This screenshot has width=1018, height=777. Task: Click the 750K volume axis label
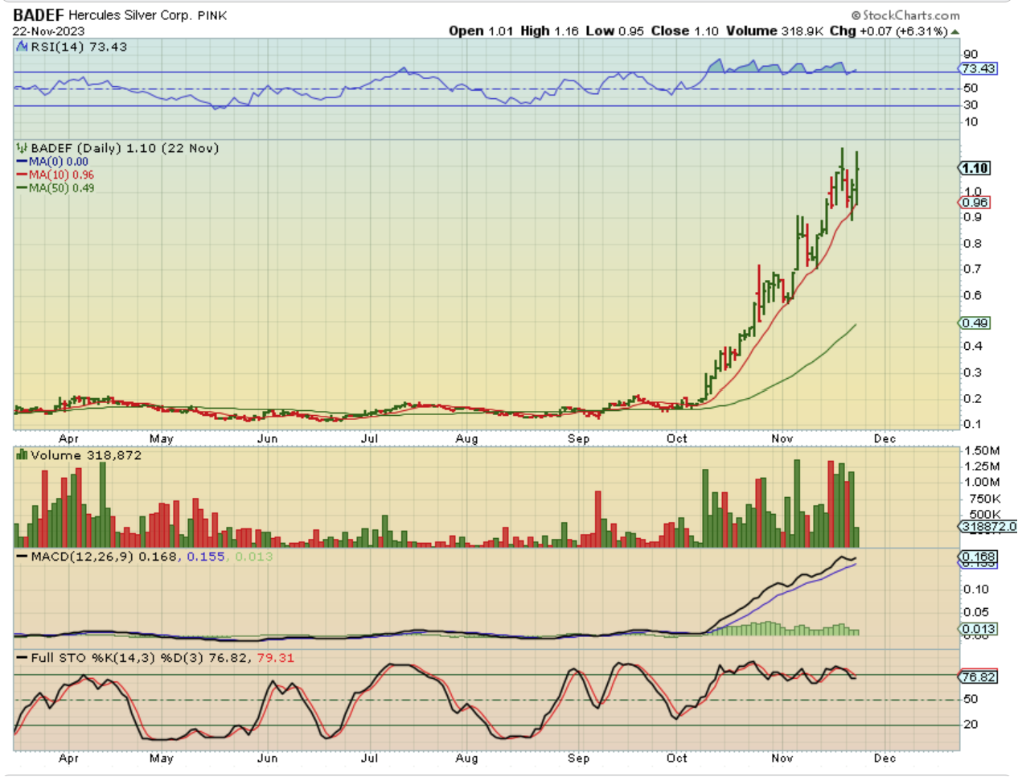coord(985,499)
